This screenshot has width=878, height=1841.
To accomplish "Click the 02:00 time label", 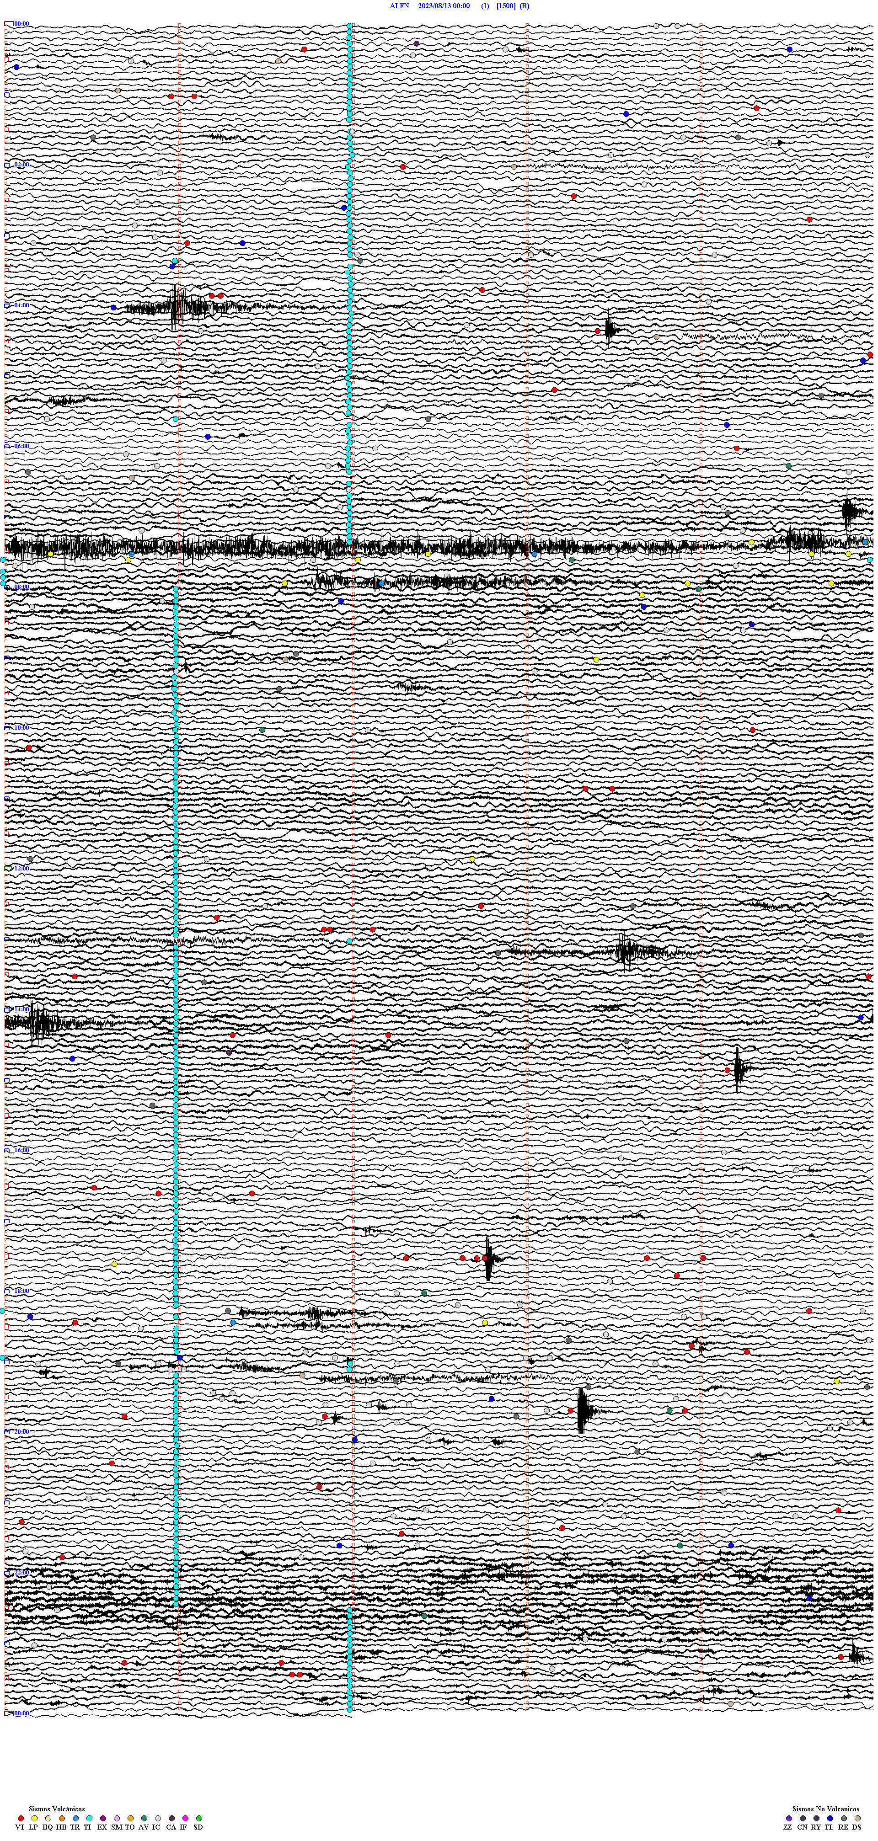I will [21, 165].
